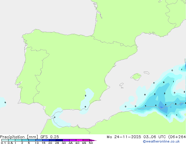186x144 pixels.
Task: Click the "35" legend scale label
Action: click(70, 143)
